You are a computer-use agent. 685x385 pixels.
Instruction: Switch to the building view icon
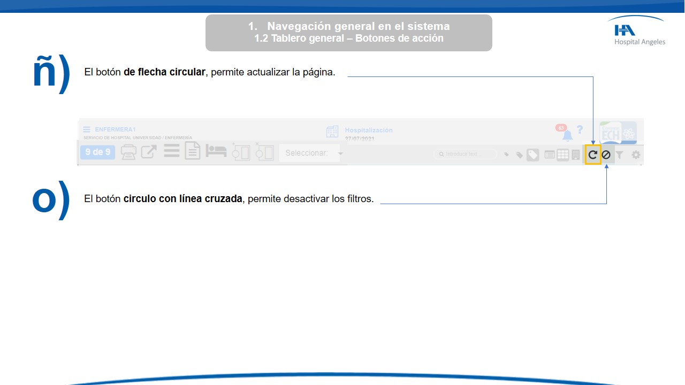pyautogui.click(x=576, y=155)
